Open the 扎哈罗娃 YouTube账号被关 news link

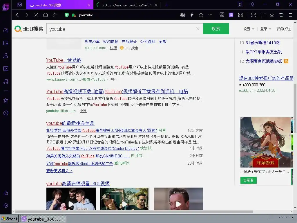[x=102, y=130]
